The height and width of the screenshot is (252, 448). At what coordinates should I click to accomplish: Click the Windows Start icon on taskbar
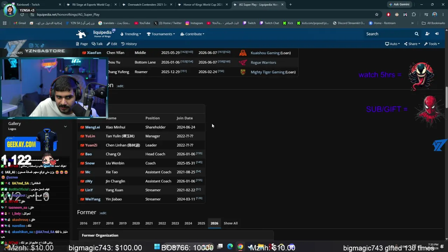[157, 247]
